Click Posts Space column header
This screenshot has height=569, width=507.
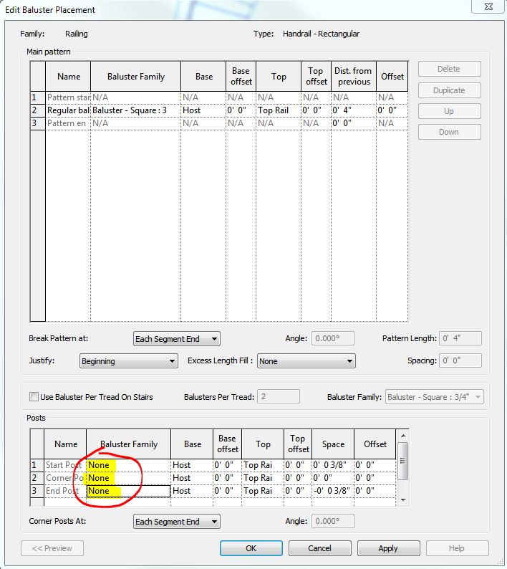coord(333,444)
